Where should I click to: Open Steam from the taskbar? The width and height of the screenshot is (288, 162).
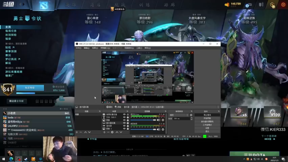26,159
